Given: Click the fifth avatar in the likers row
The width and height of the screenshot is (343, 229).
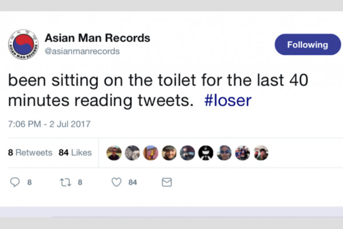Looking at the screenshot, I should pyautogui.click(x=188, y=153).
